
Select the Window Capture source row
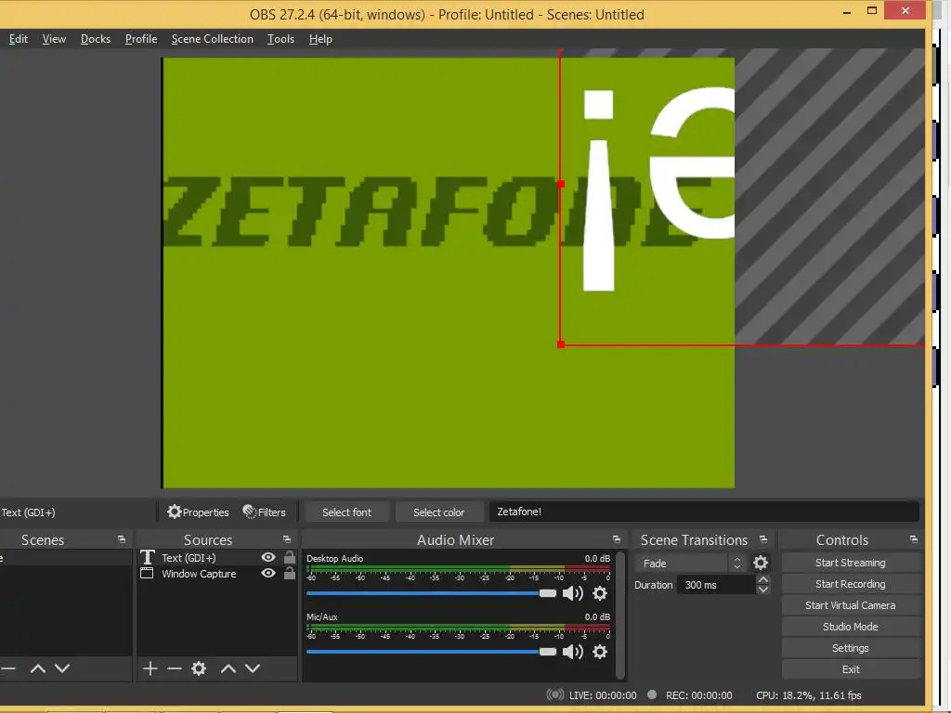point(216,573)
